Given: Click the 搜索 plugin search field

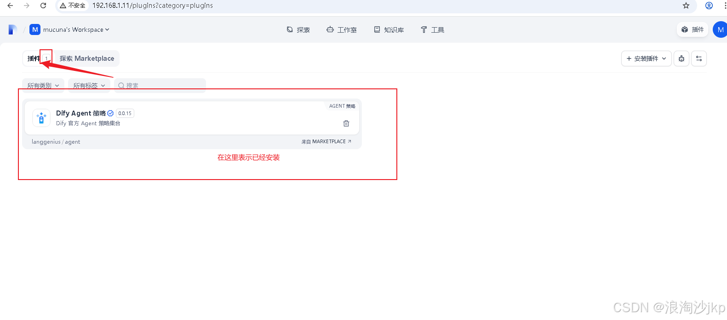Looking at the screenshot, I should [x=160, y=86].
